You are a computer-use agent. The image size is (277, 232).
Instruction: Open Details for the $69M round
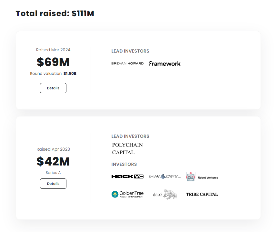(53, 88)
